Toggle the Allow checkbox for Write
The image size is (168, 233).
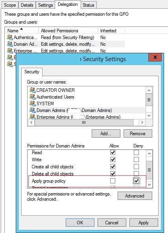click(113, 159)
